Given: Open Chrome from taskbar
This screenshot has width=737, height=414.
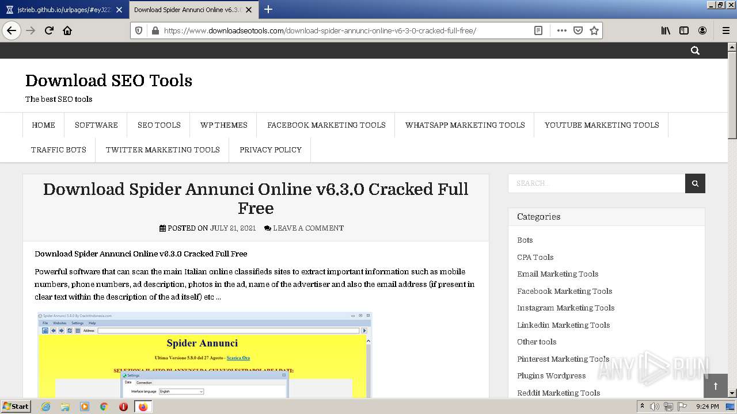Looking at the screenshot, I should [104, 407].
